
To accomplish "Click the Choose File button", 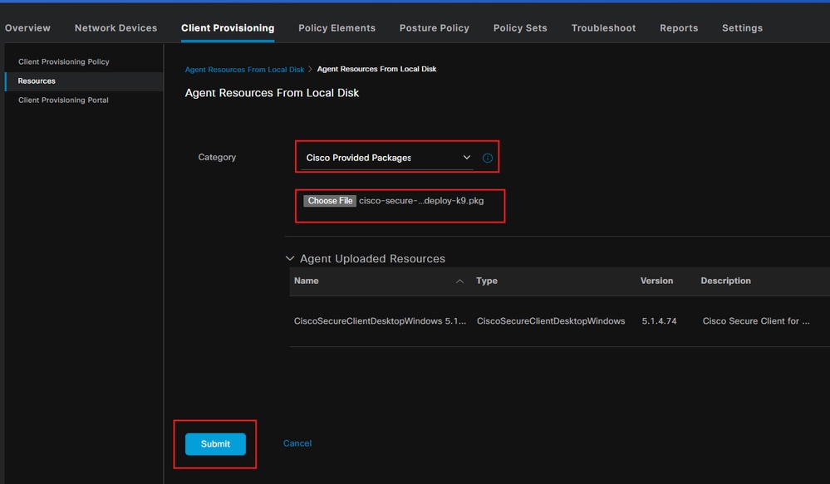I will click(x=329, y=201).
